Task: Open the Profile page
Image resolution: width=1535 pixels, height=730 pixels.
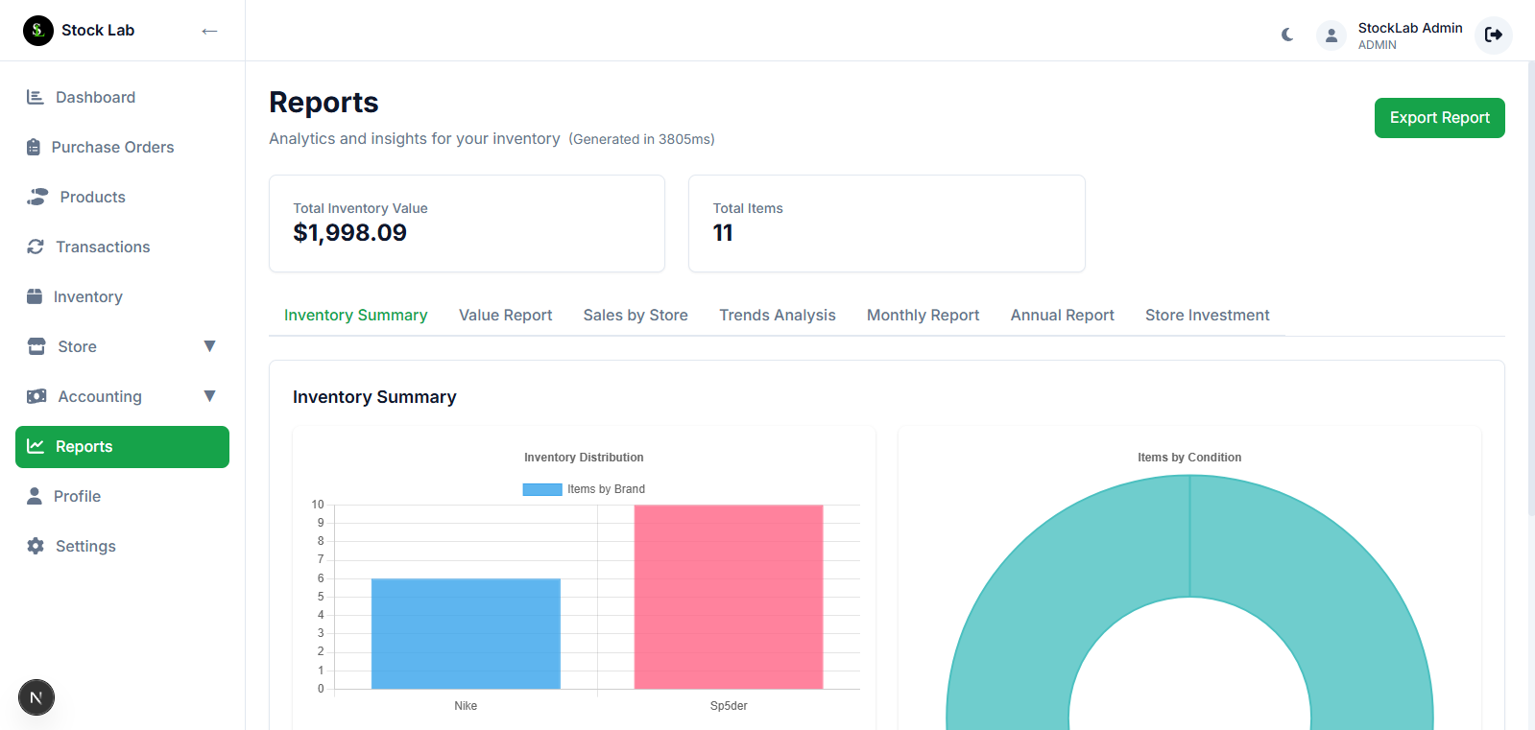Action: click(x=122, y=497)
